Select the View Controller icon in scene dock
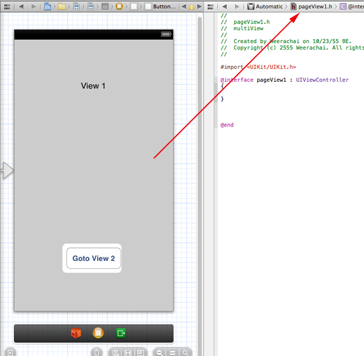364x356 pixels. tap(98, 333)
